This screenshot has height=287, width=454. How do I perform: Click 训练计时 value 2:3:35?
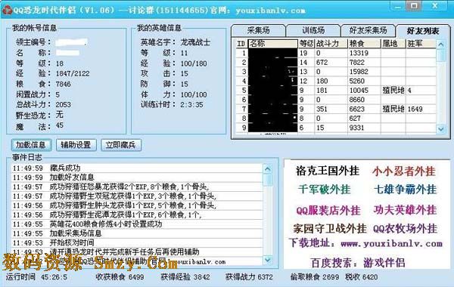coord(191,105)
